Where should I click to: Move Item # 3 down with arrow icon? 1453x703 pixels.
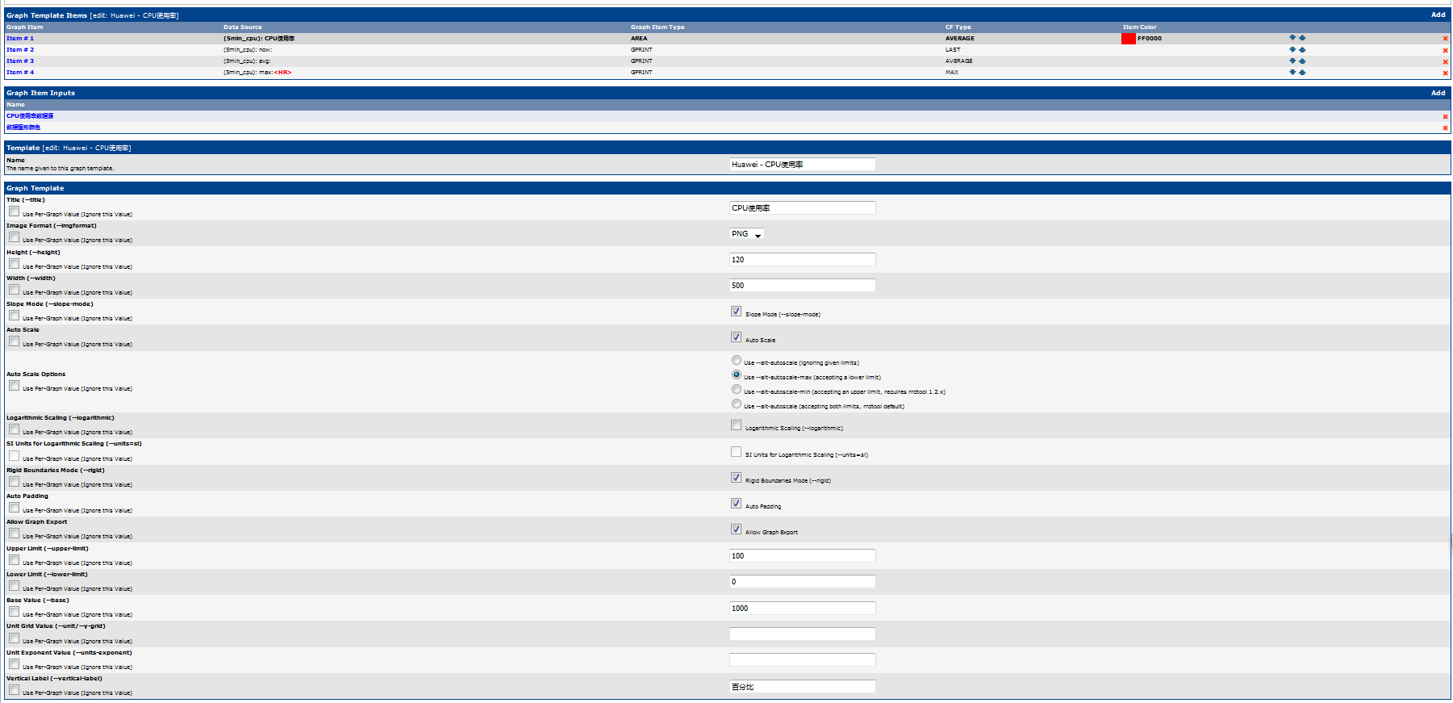[1292, 61]
